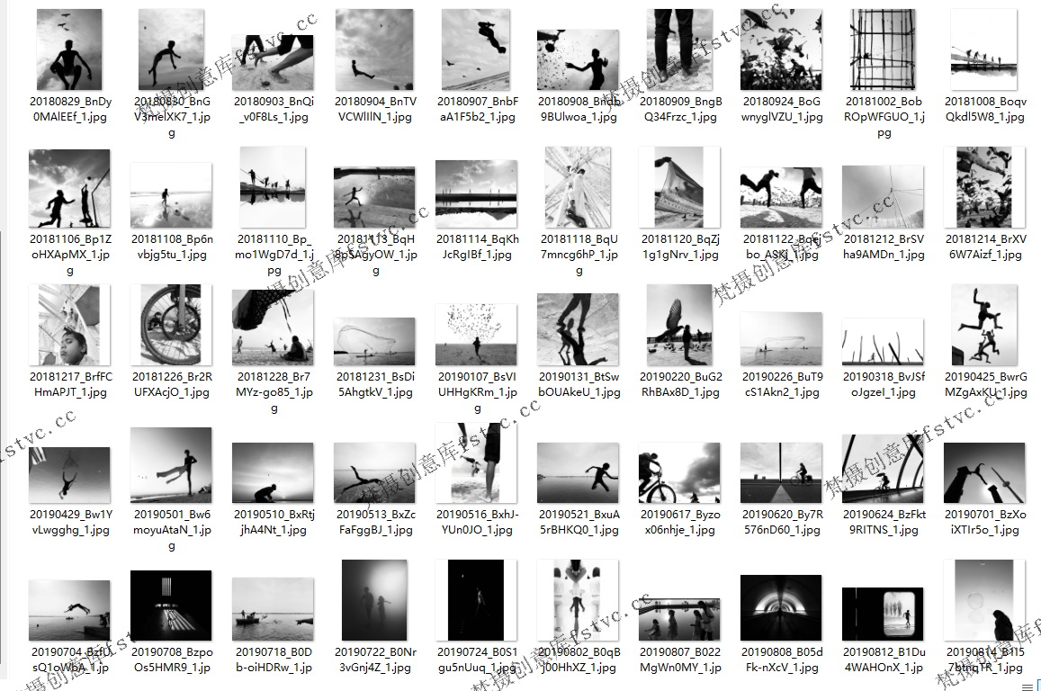Image resolution: width=1041 pixels, height=691 pixels.
Task: Click file name starting 20190708_Bzpo
Action: tap(172, 660)
